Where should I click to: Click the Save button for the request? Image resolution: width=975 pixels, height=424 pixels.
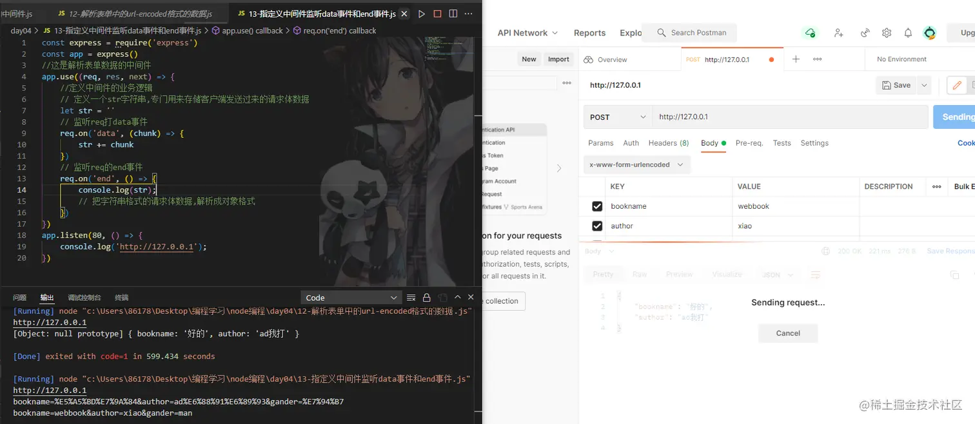click(896, 84)
